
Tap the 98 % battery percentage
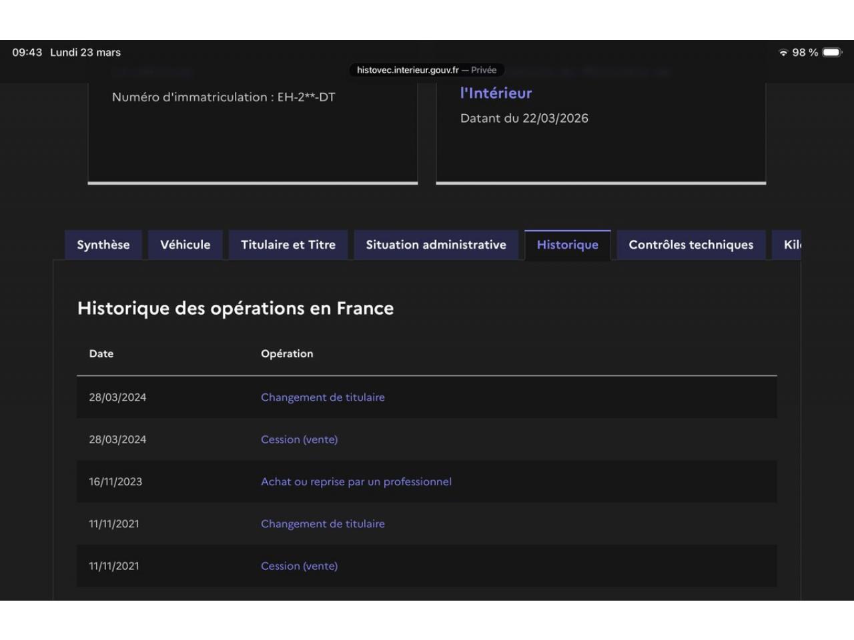pyautogui.click(x=805, y=53)
